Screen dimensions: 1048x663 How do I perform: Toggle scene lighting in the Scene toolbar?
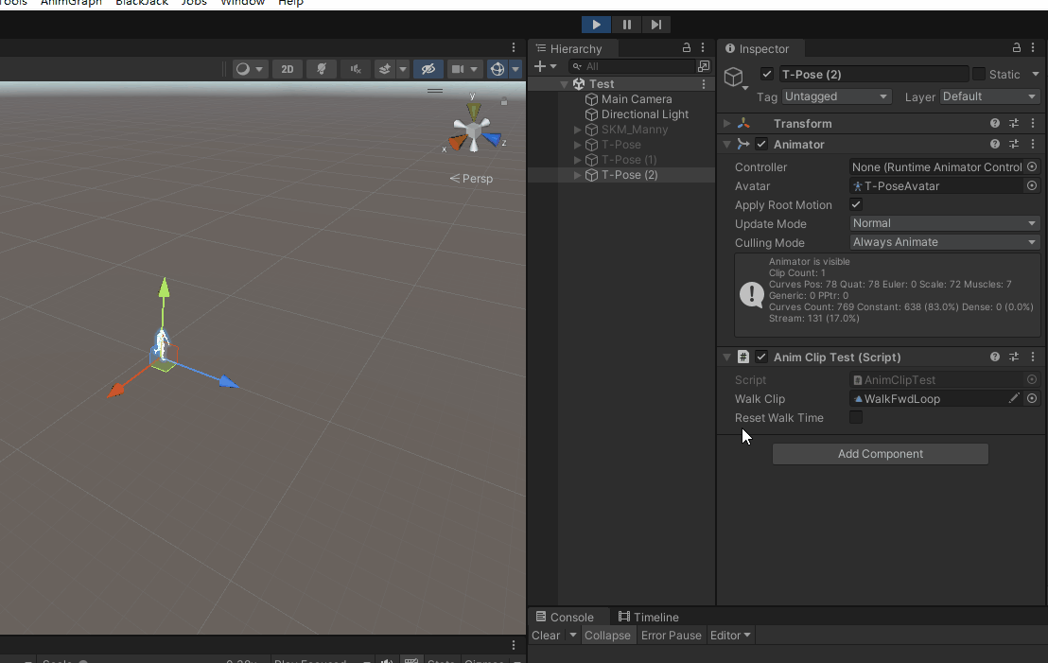pos(320,68)
